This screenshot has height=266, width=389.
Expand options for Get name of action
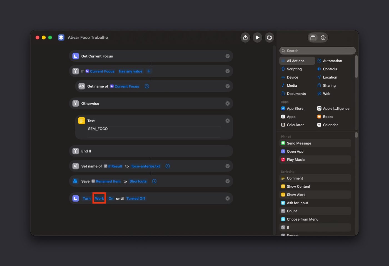[x=147, y=86]
